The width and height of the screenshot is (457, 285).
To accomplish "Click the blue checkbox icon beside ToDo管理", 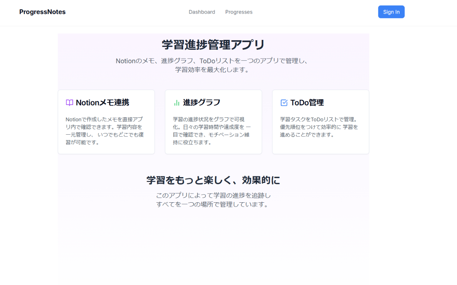I will click(x=284, y=103).
